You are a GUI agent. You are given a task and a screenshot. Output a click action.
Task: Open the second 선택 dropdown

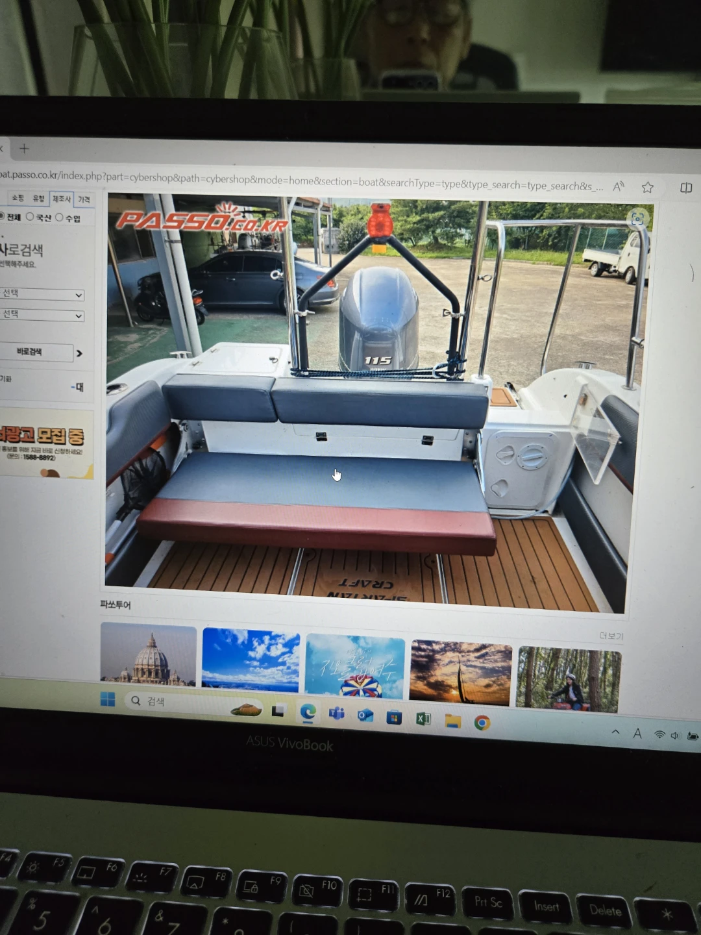click(x=42, y=315)
